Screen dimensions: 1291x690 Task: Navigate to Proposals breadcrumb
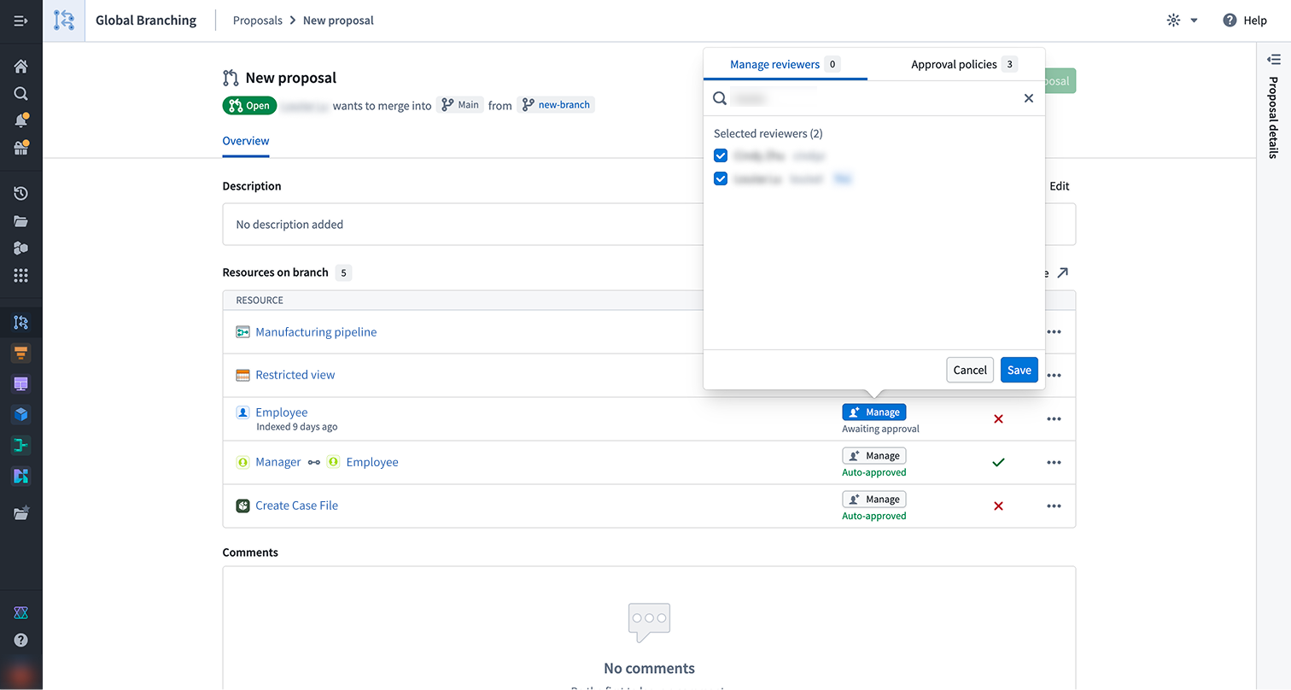(258, 20)
